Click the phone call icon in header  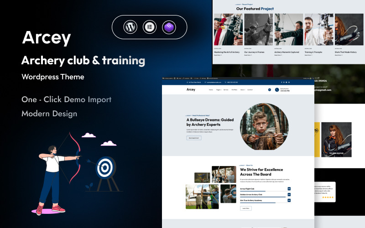tap(277, 90)
